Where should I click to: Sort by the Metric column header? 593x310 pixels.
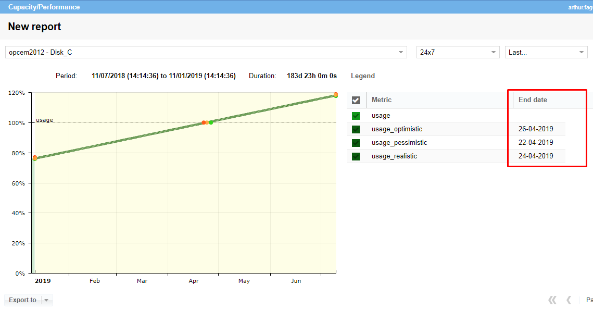382,100
